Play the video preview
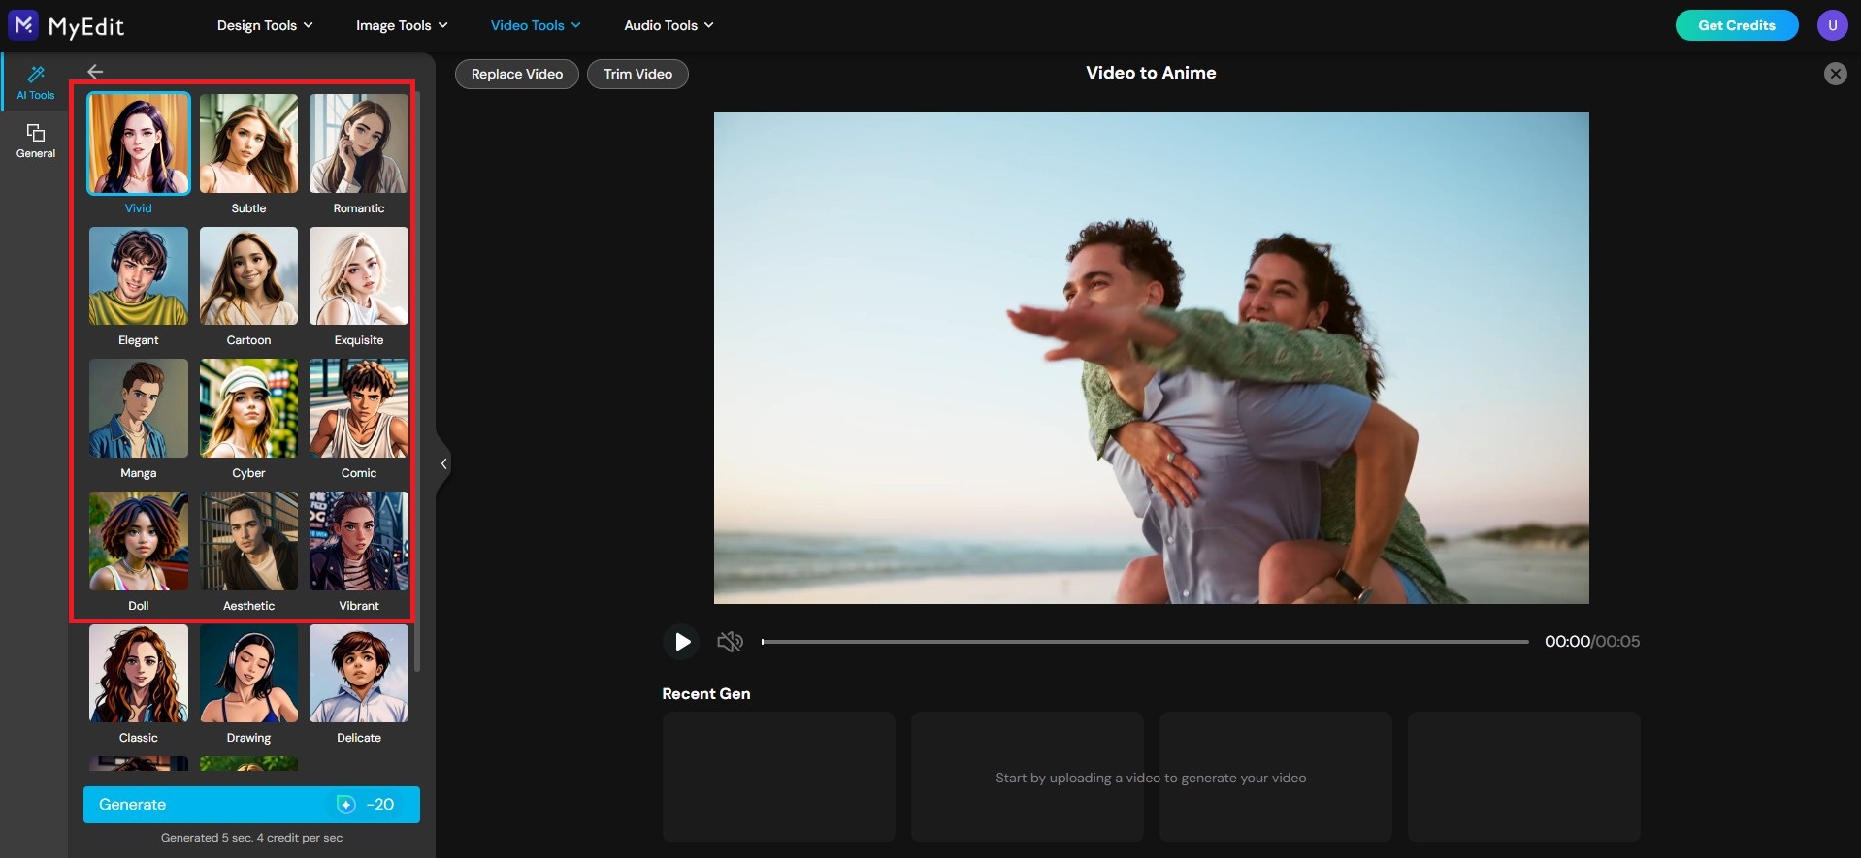Image resolution: width=1861 pixels, height=858 pixels. pyautogui.click(x=682, y=642)
